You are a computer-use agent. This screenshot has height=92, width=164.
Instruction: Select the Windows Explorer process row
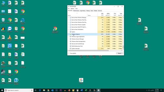click(95, 34)
